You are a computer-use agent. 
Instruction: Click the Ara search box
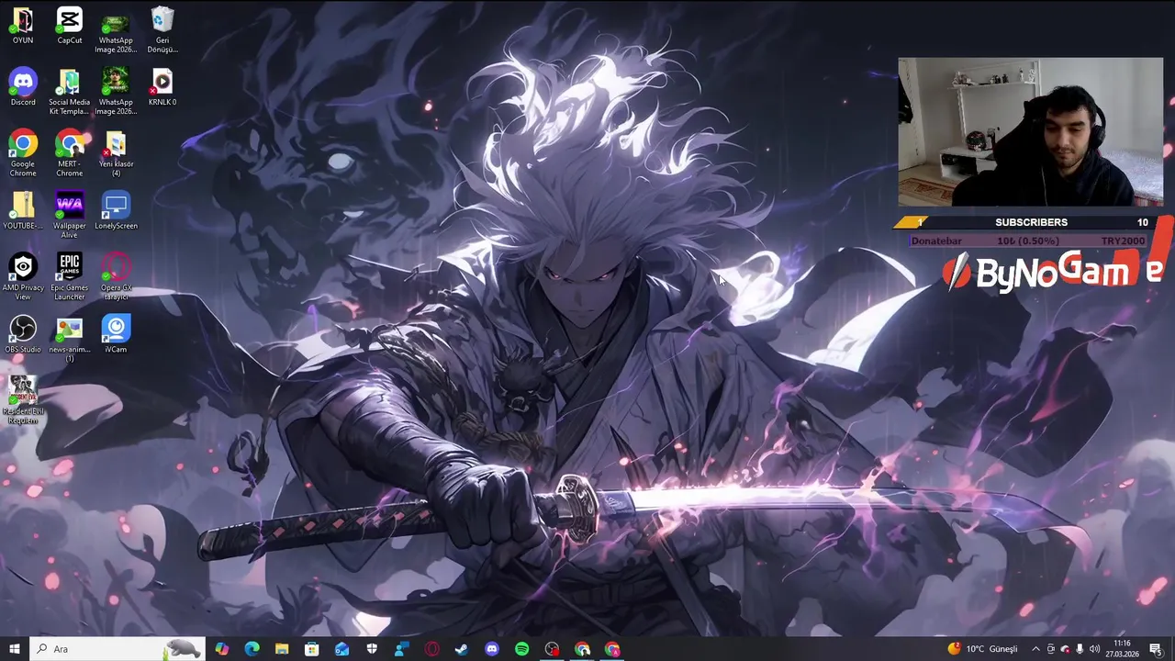(x=117, y=649)
